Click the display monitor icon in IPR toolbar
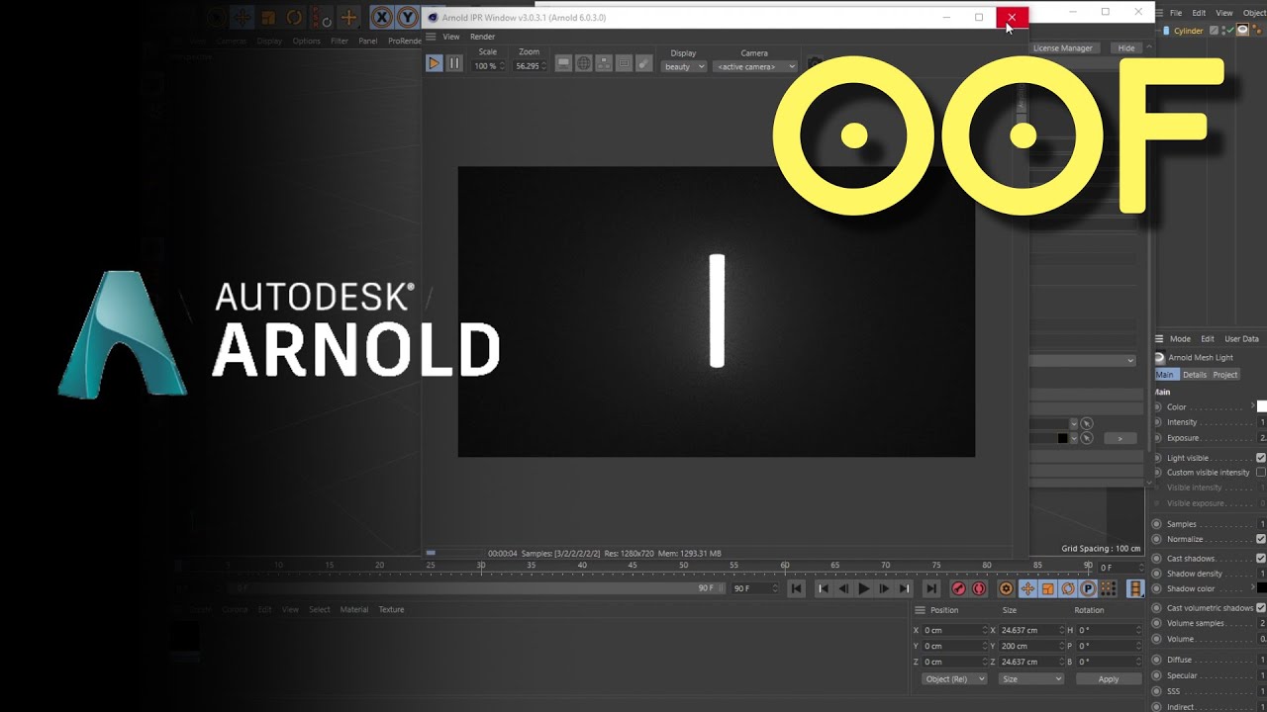This screenshot has width=1267, height=712. click(563, 63)
